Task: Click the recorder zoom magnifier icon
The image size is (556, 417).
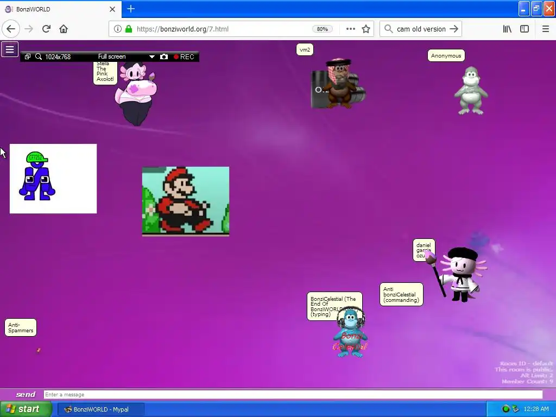Action: (x=39, y=56)
